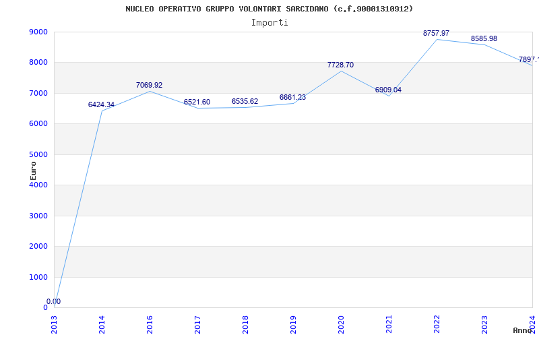This screenshot has height=337, width=539.
Task: Select the 6661.23 data label
Action: point(292,98)
